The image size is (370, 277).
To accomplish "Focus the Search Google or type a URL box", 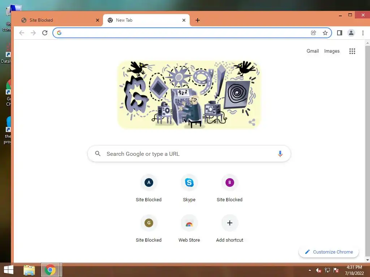I will (x=189, y=154).
